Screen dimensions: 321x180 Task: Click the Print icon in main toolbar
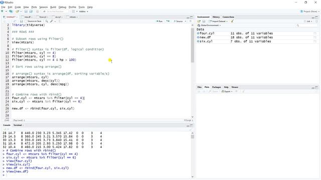tap(37, 11)
